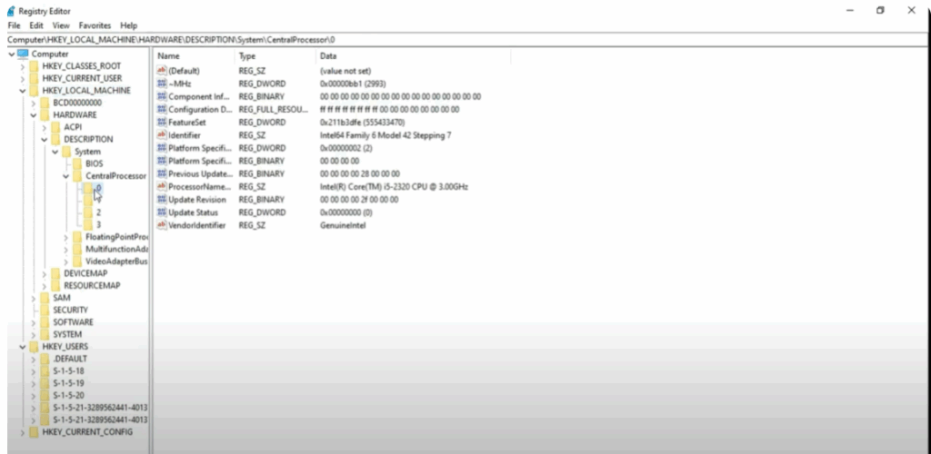Click the Identifier string value icon
Viewport: 931px width, 454px height.
tap(162, 135)
